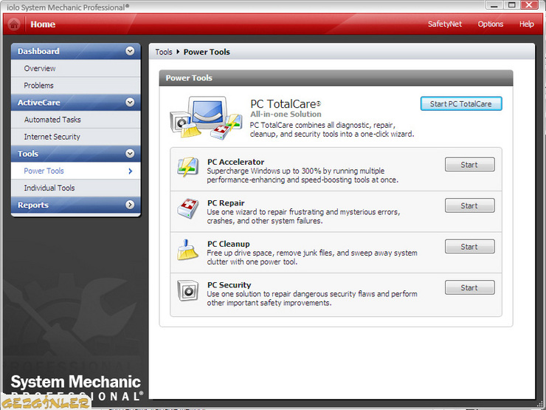
Task: Click the Home icon in the red header
Action: (x=13, y=24)
